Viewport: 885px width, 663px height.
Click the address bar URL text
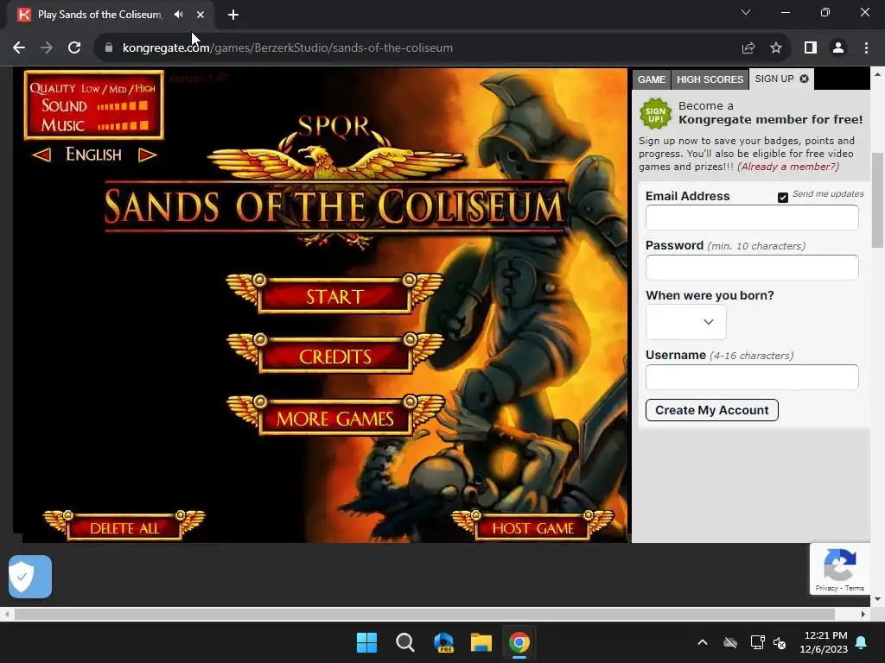(x=287, y=48)
